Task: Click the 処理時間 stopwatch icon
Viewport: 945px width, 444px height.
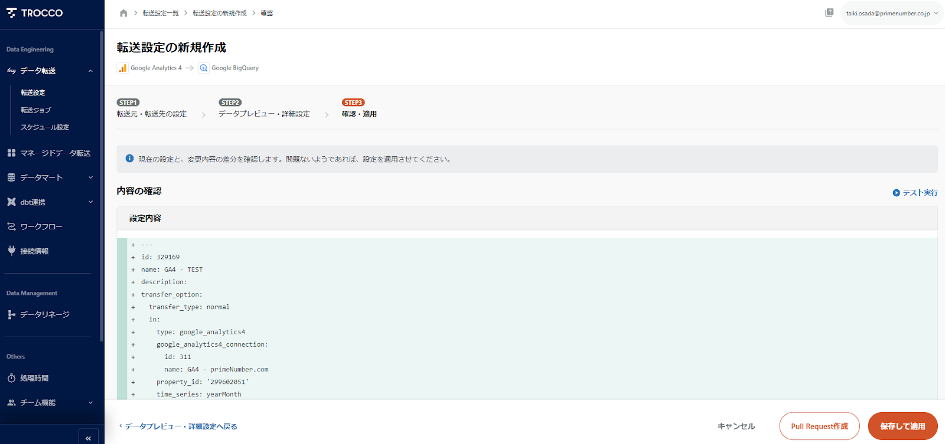Action: [11, 378]
